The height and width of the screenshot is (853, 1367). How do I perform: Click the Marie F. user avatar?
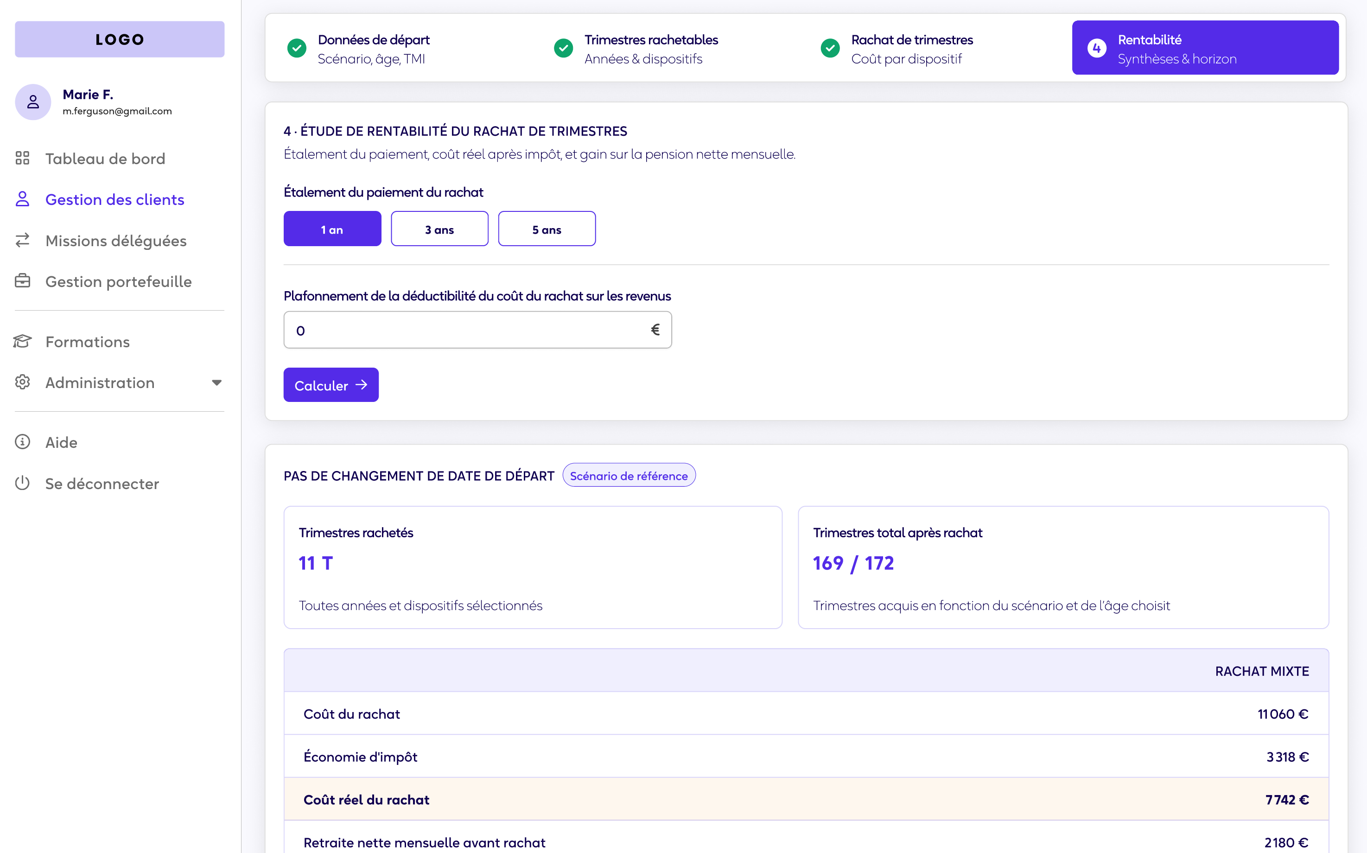[33, 102]
